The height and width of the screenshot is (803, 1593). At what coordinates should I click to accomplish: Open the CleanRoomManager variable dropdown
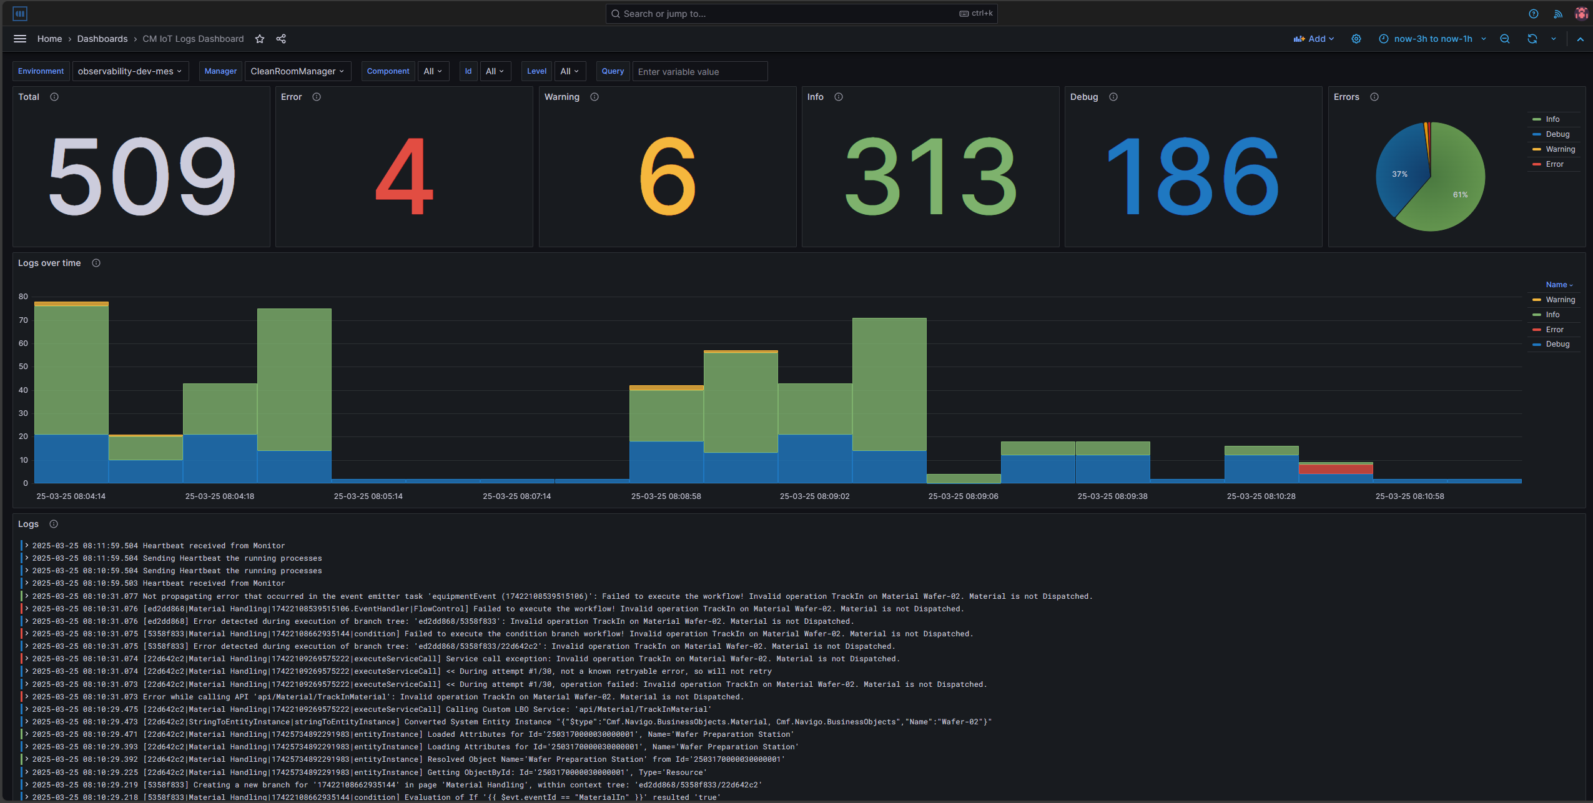(298, 71)
